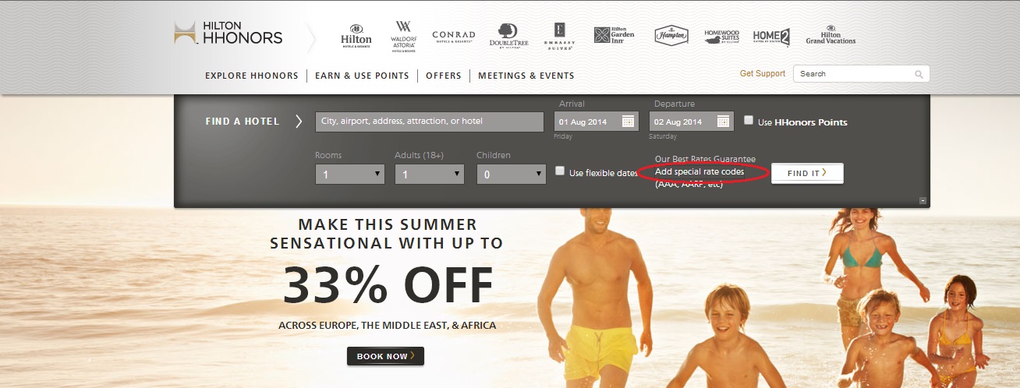The height and width of the screenshot is (388, 1020).
Task: Select the Embassy Suites brand logo
Action: point(559,36)
